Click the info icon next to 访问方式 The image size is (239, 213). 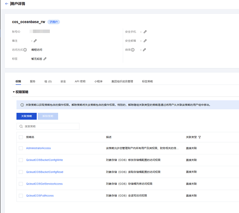25,50
